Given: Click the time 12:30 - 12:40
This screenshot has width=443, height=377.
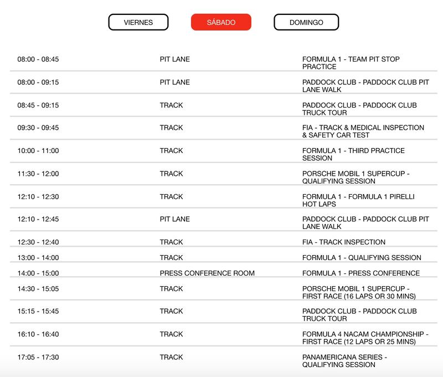Looking at the screenshot, I should tap(38, 242).
